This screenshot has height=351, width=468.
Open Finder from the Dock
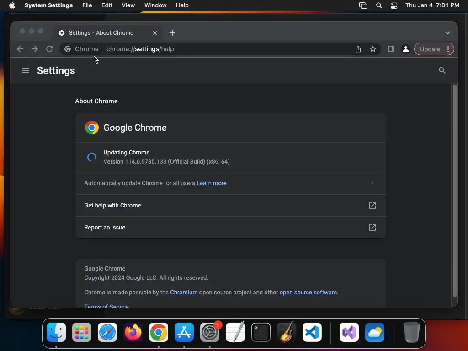tap(56, 332)
